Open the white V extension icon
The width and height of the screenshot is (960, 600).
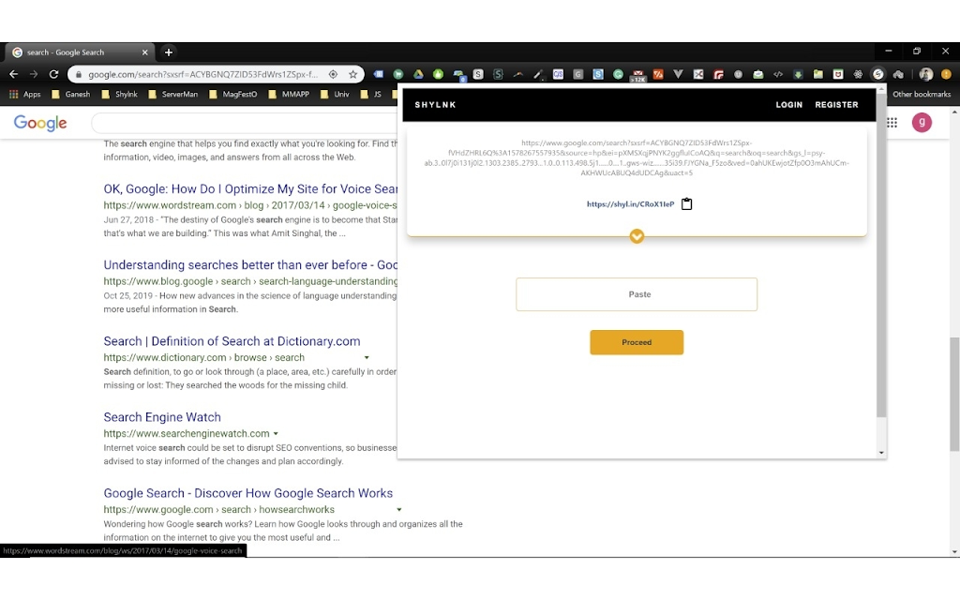tap(678, 74)
